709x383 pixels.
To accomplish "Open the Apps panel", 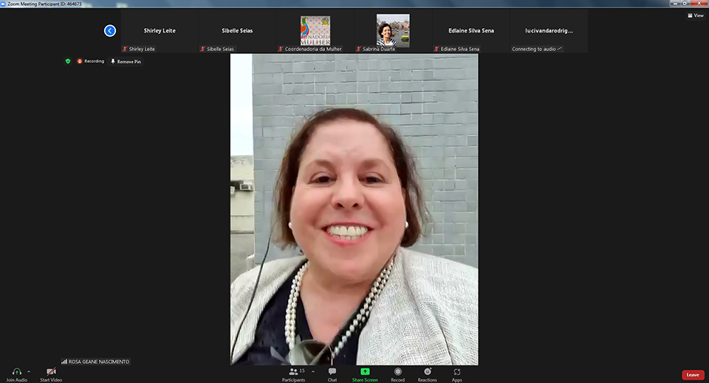I will tap(457, 371).
